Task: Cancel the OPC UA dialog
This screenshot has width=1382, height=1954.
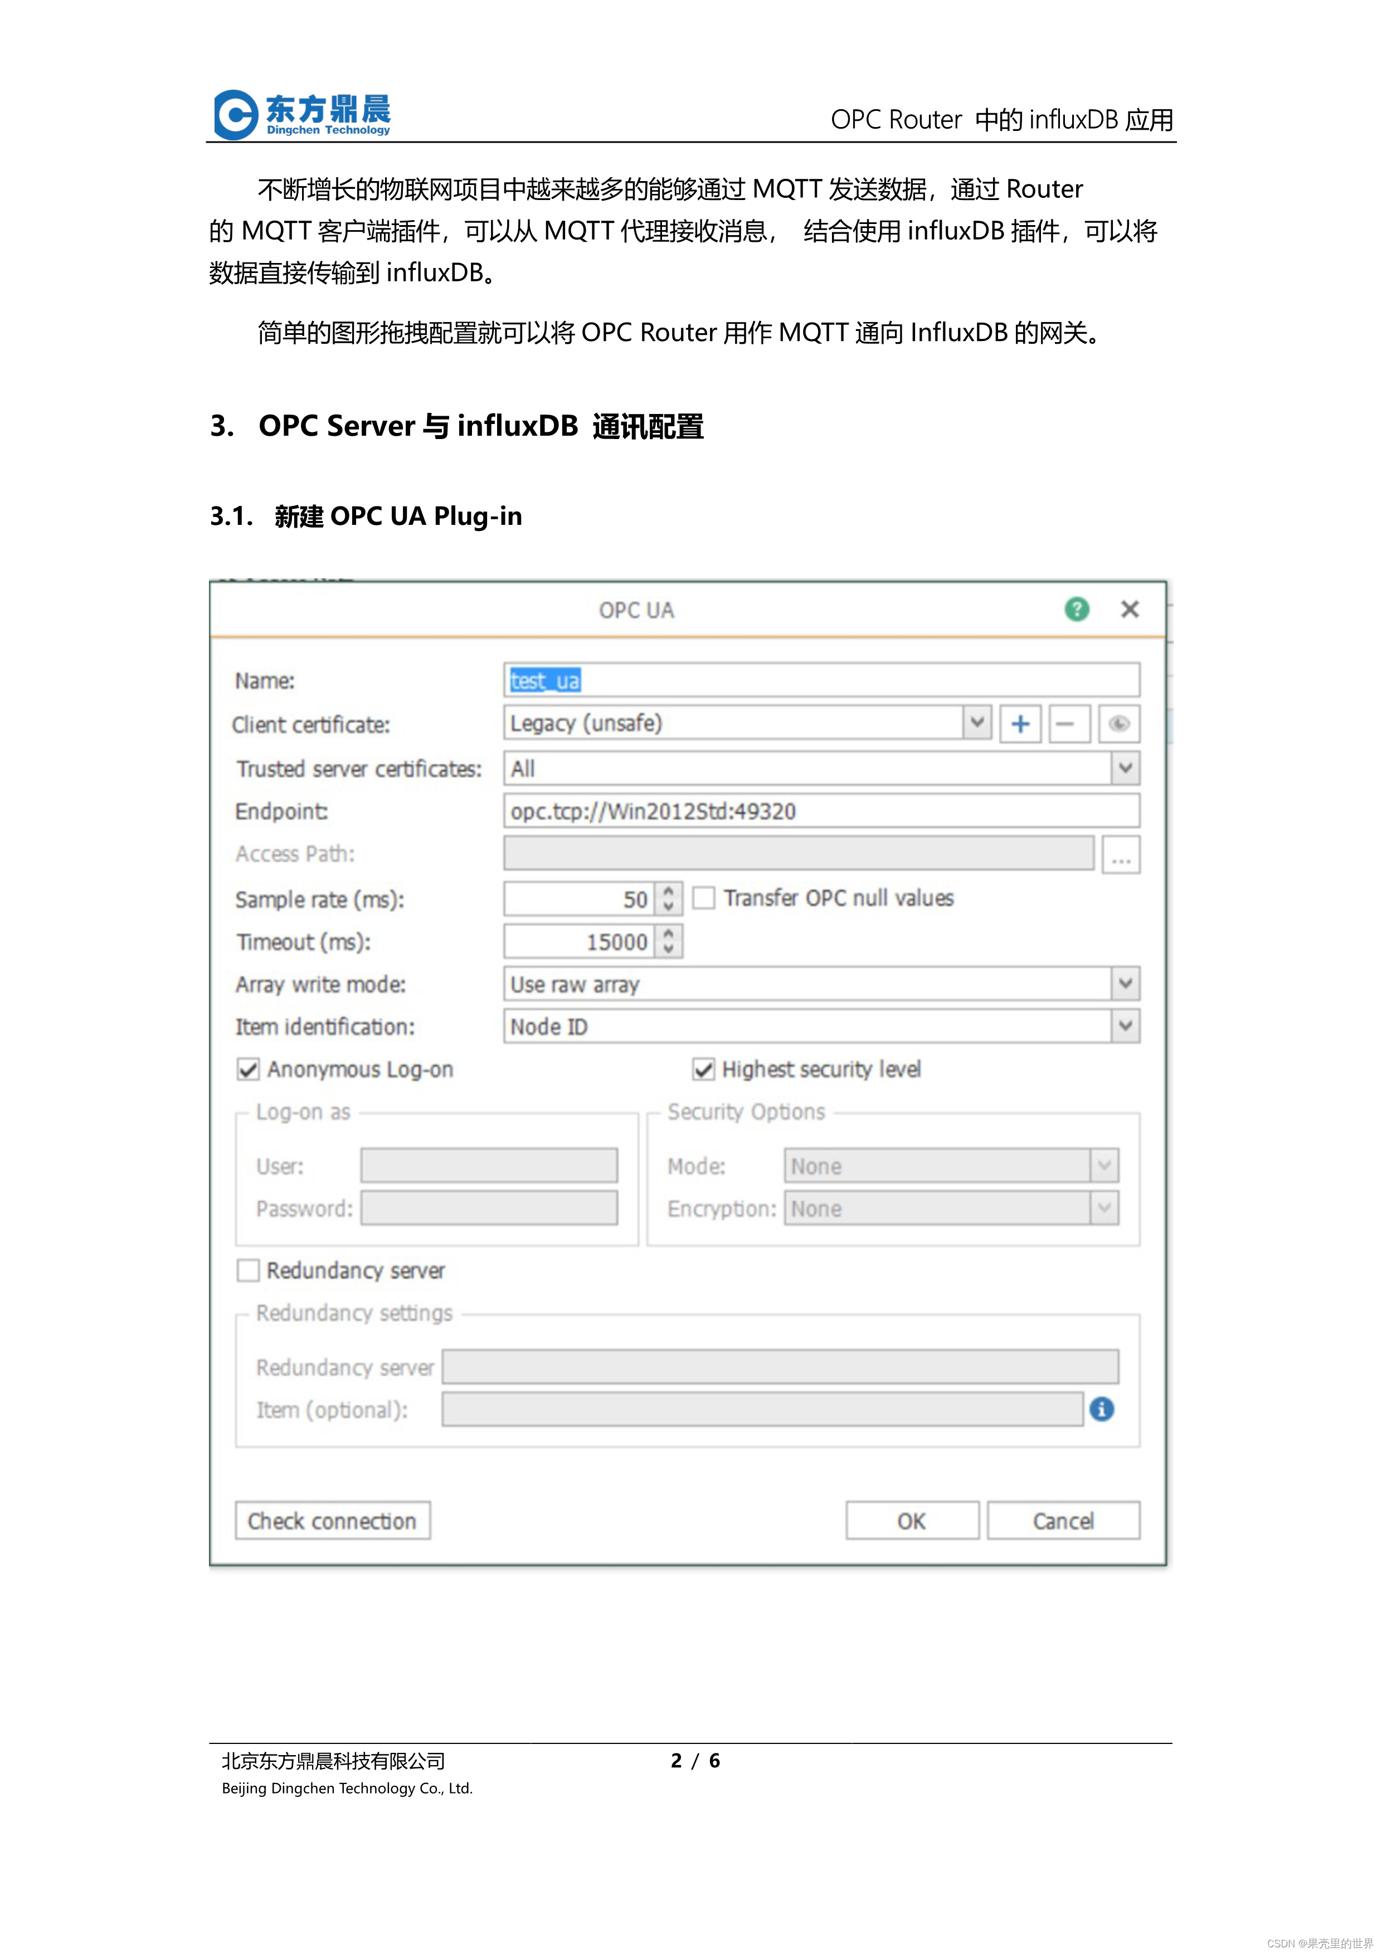Action: pyautogui.click(x=1064, y=1521)
